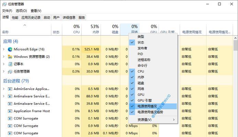Uncheck 磁盘 column in context menu
Screen dimensions: 238x137
pyautogui.click(x=153, y=83)
